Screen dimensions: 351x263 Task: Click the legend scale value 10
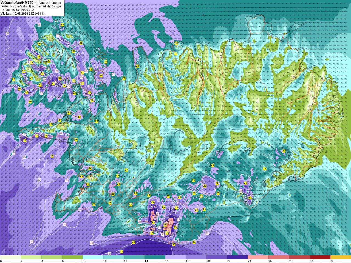(x=105, y=261)
